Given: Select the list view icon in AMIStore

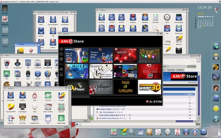Looking at the screenshot, I should (x=61, y=49).
